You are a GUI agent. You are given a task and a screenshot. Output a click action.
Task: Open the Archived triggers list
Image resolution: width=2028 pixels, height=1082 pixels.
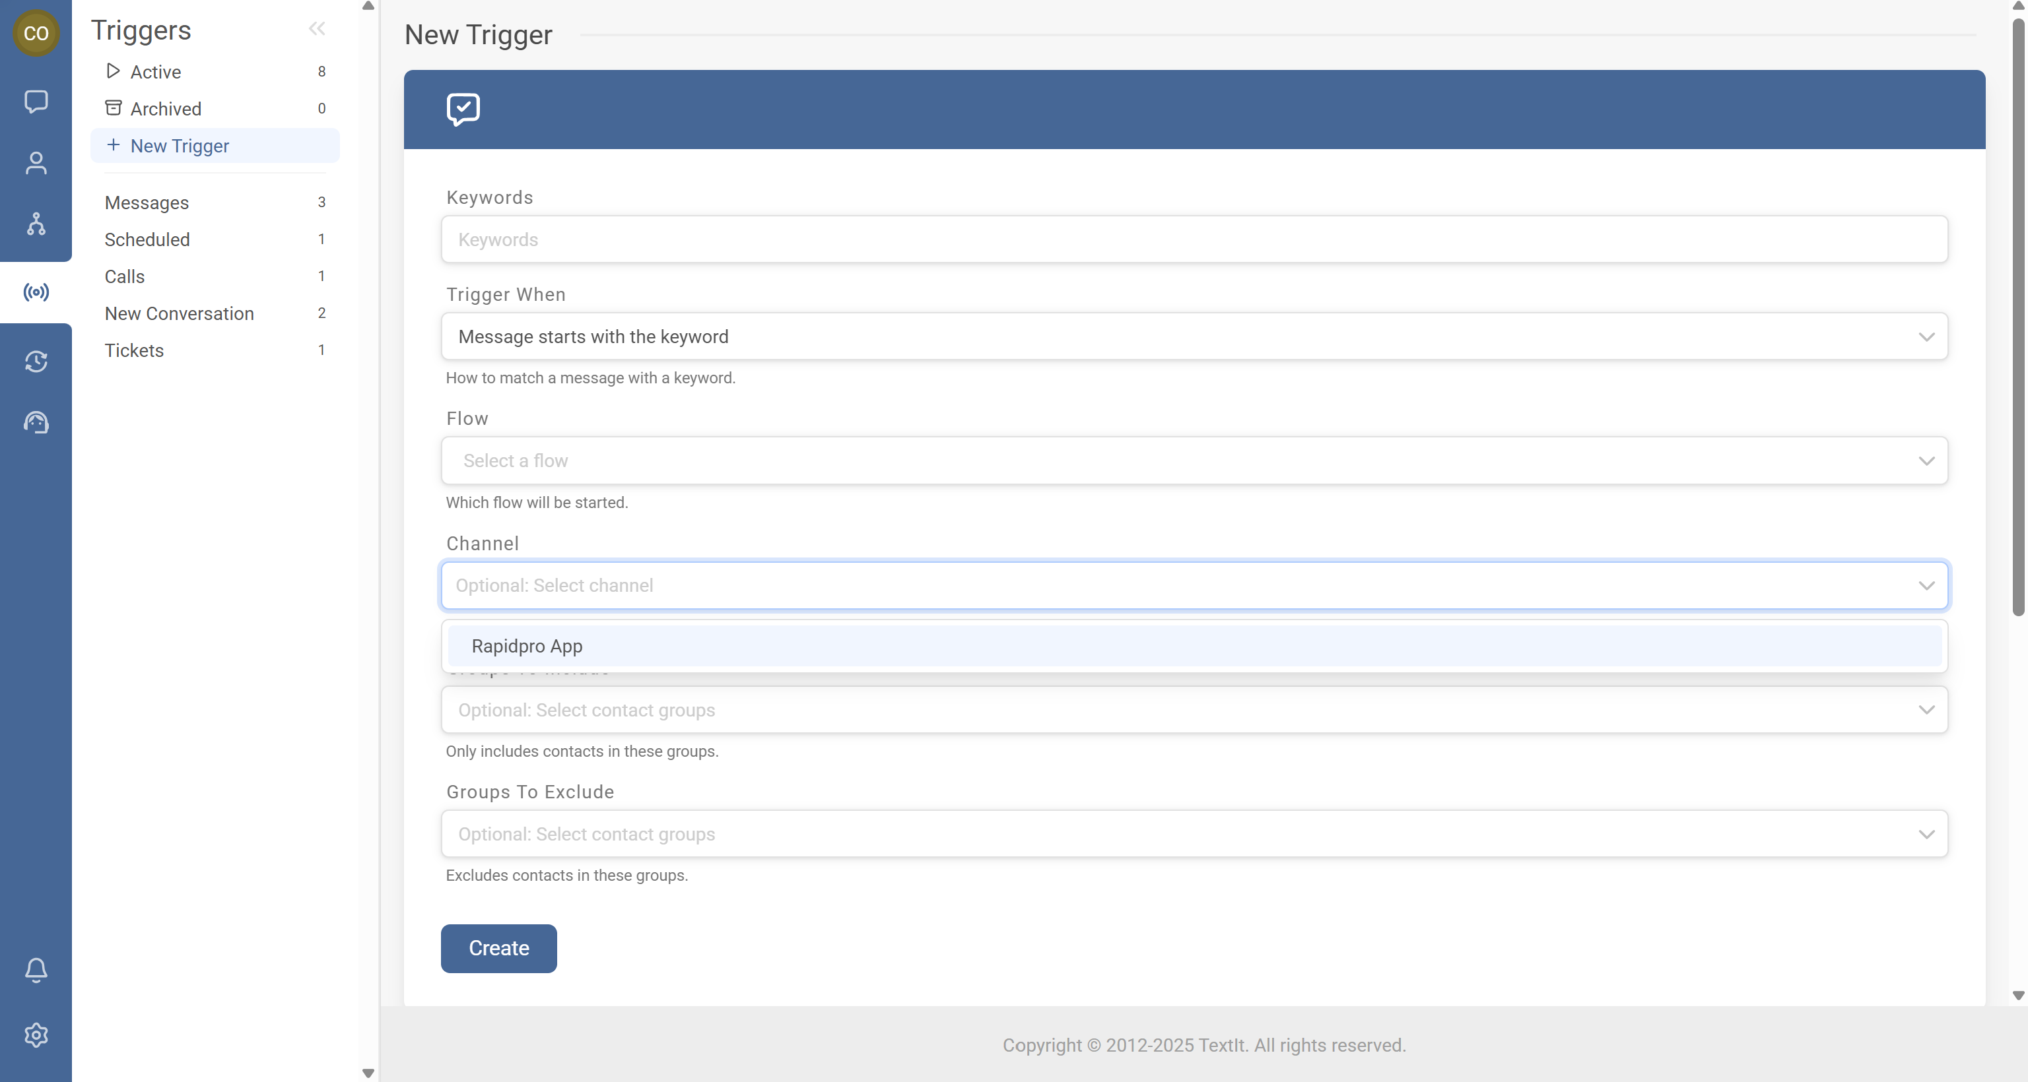coord(165,109)
